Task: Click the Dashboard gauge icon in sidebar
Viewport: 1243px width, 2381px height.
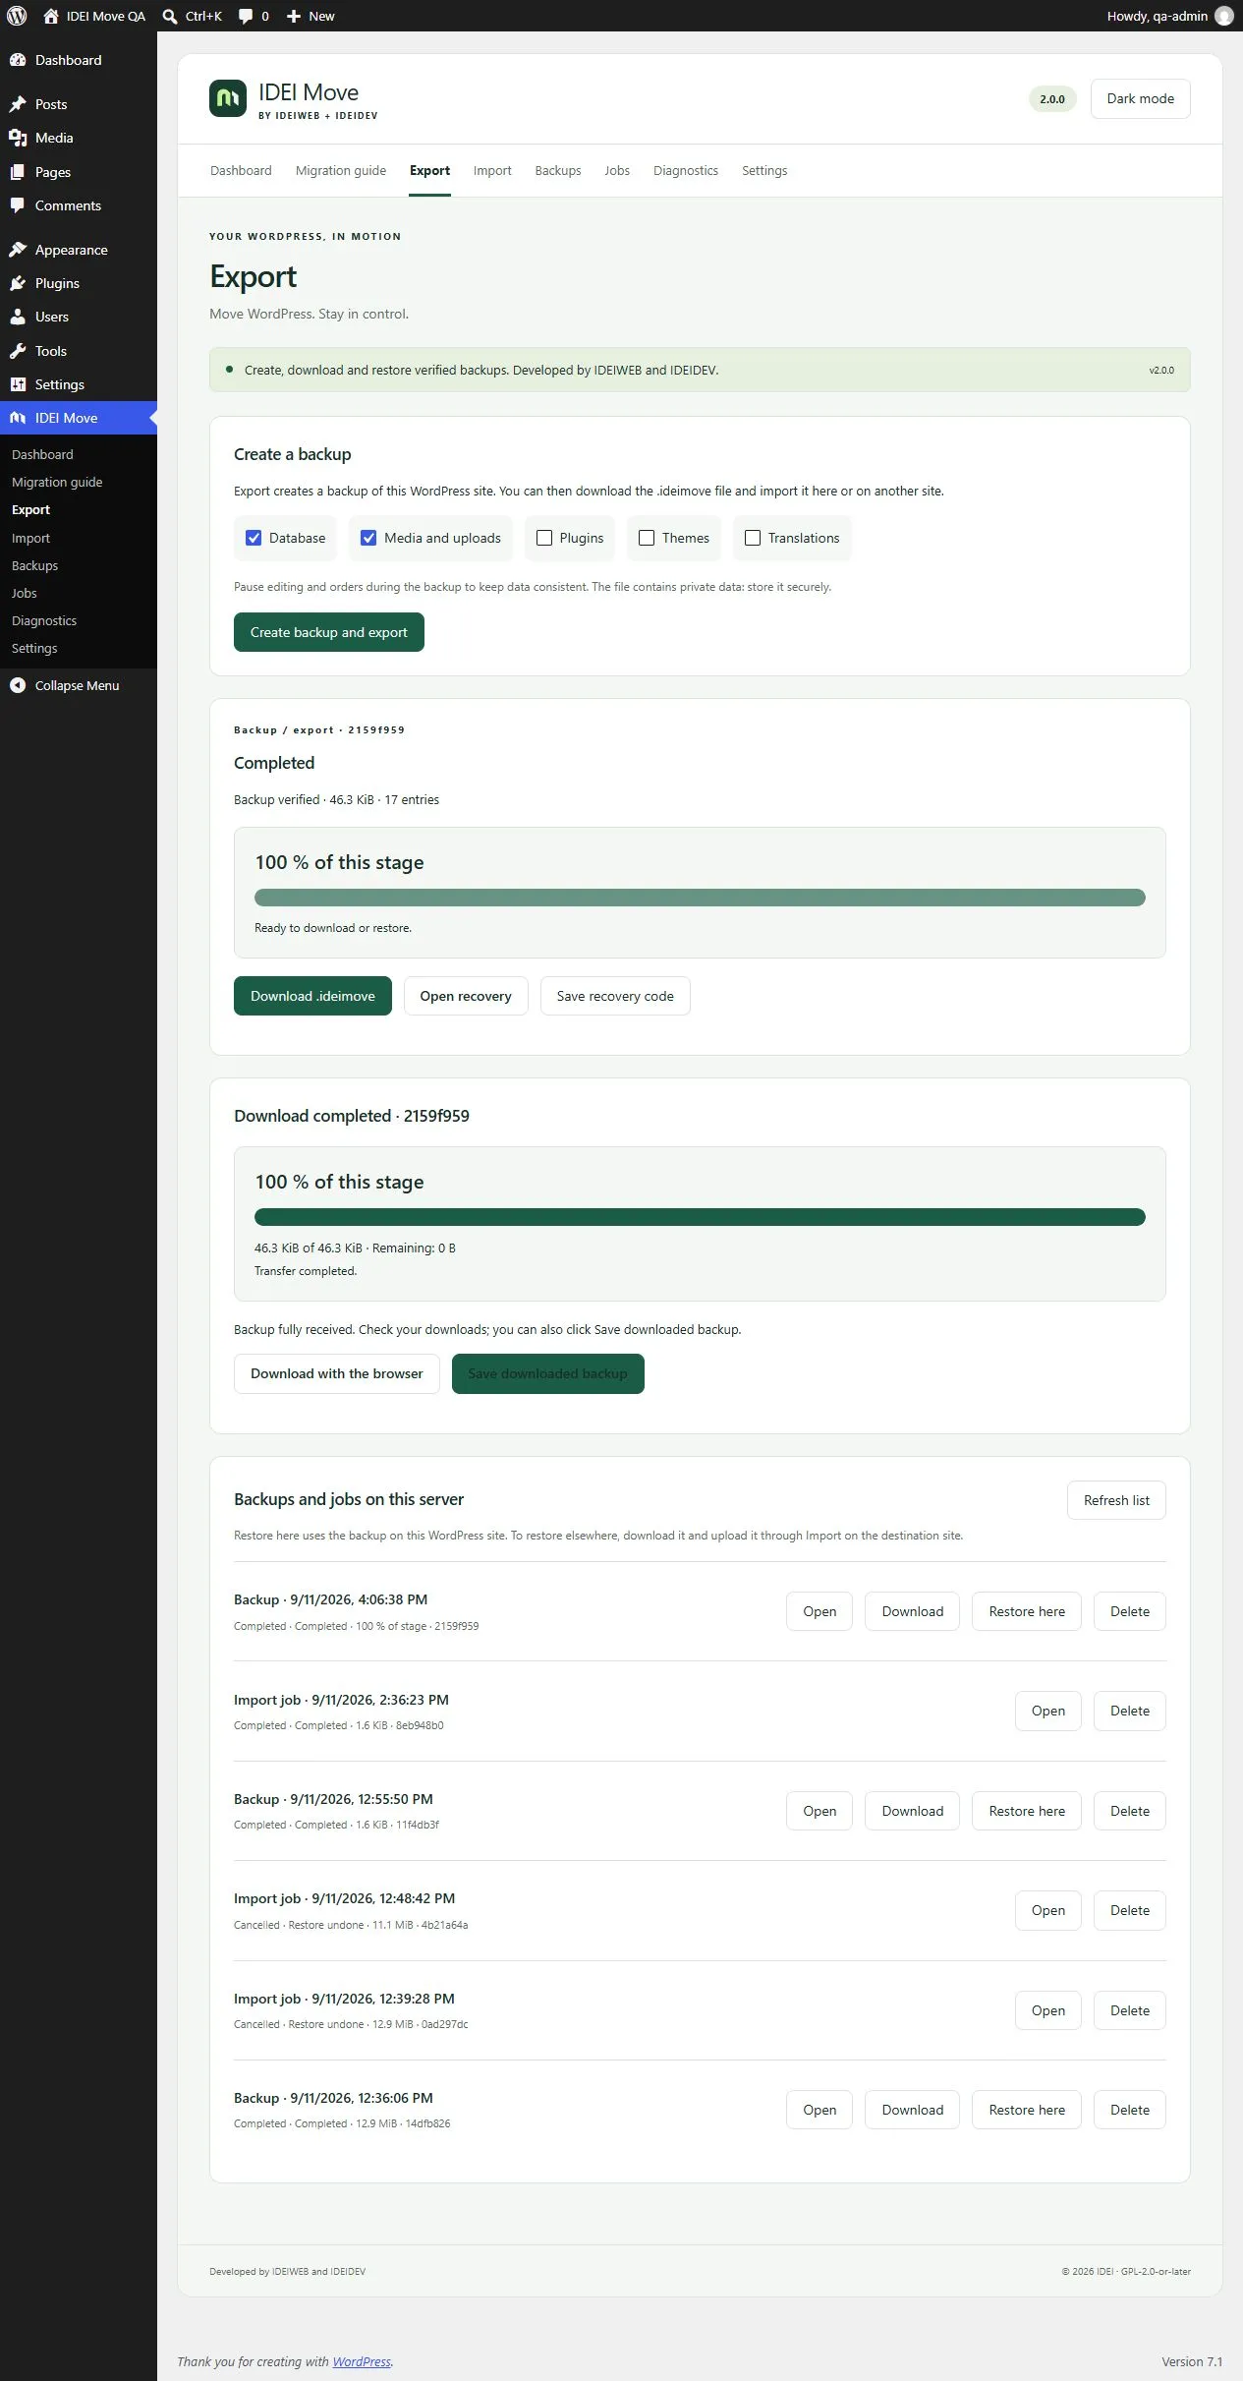Action: 18,60
